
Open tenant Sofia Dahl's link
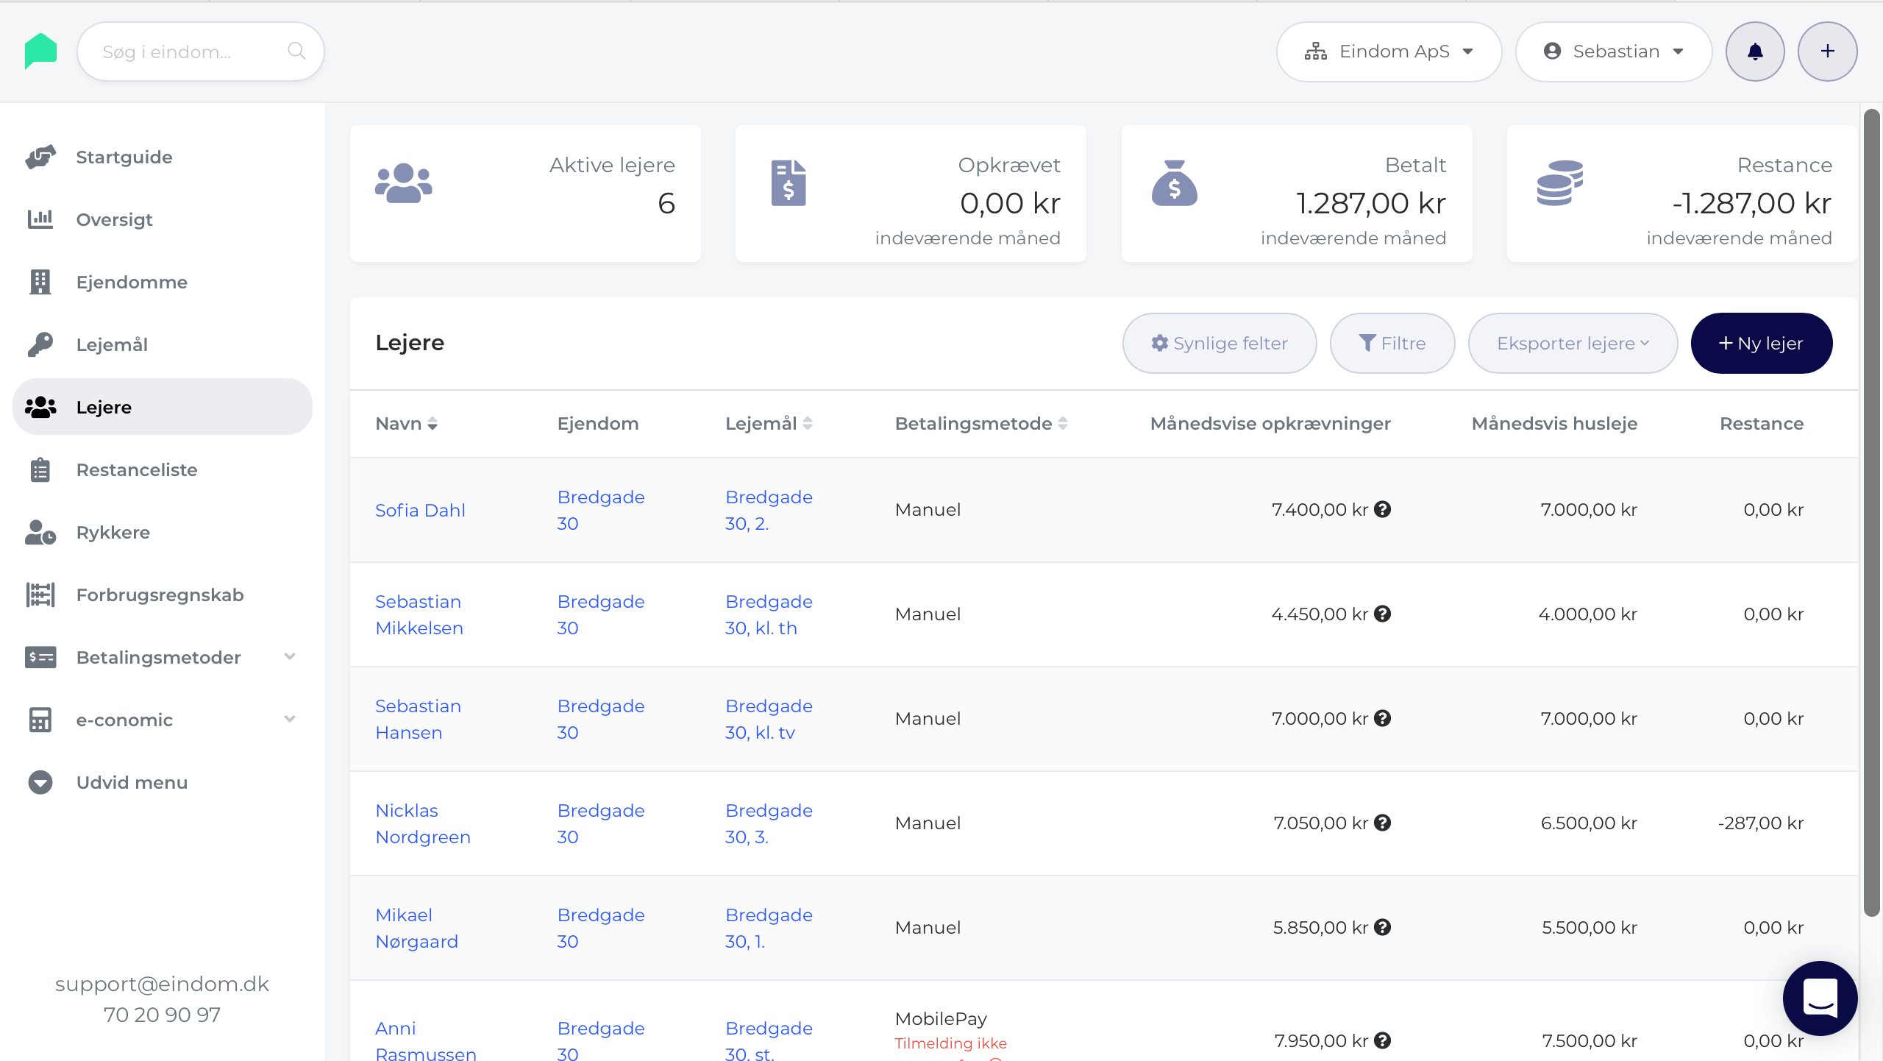click(420, 510)
